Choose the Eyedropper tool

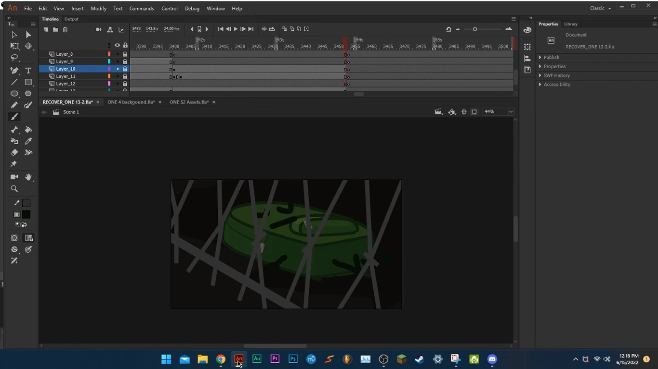coord(28,141)
